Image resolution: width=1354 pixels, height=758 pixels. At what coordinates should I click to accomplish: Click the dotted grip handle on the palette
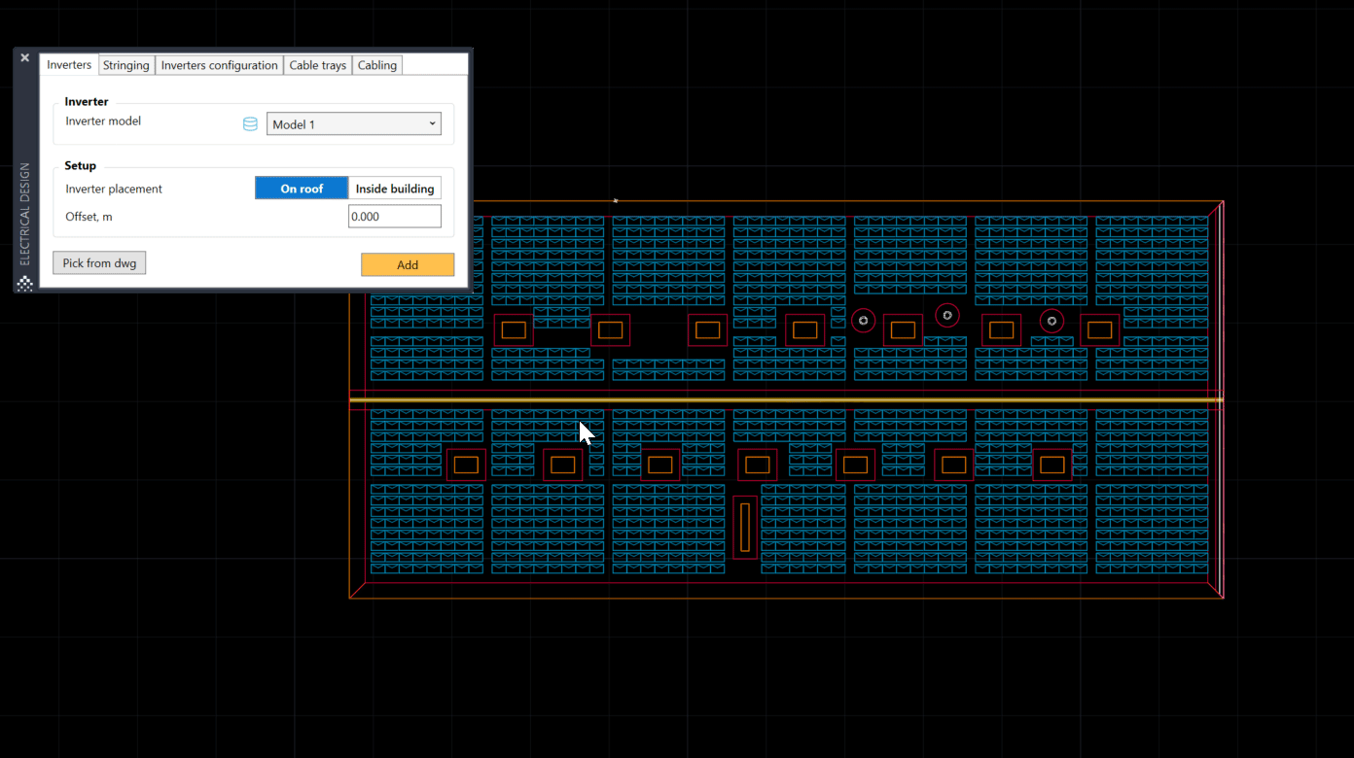[x=24, y=283]
